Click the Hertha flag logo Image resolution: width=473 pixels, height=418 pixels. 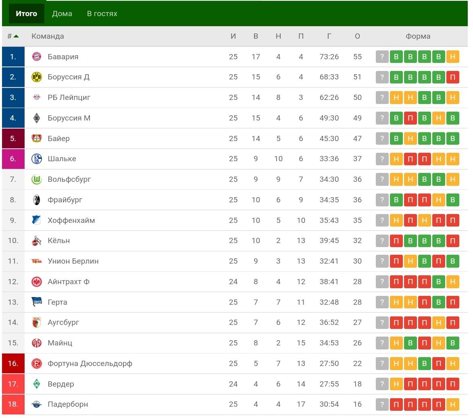coord(37,302)
